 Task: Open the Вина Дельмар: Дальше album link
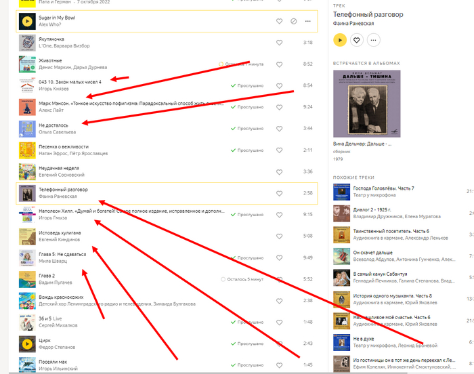(x=362, y=144)
